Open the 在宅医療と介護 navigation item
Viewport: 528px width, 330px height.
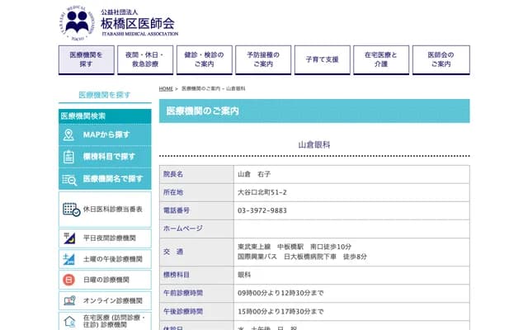tap(380, 59)
